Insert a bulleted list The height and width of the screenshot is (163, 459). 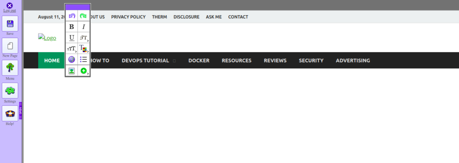(x=84, y=59)
